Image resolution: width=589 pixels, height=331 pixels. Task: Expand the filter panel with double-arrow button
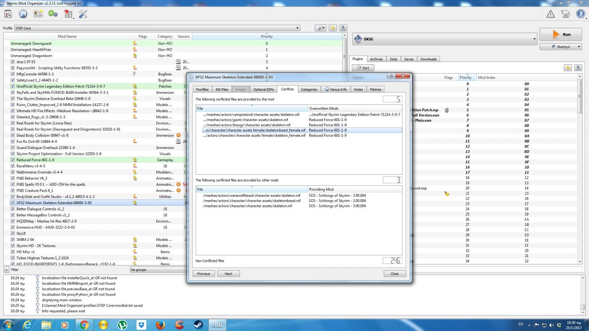click(6, 270)
